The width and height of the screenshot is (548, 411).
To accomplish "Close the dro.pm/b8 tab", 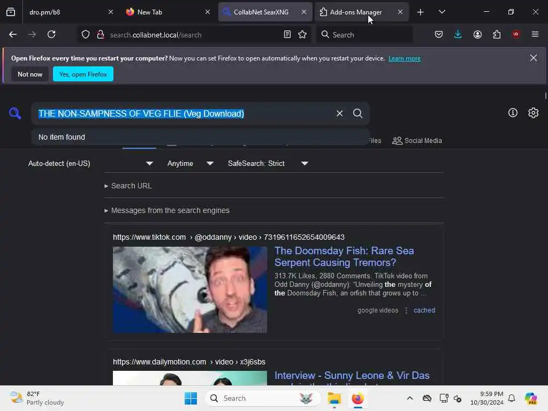I will (111, 12).
